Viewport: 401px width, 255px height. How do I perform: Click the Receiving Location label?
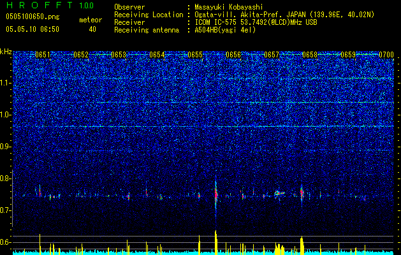tap(149, 15)
